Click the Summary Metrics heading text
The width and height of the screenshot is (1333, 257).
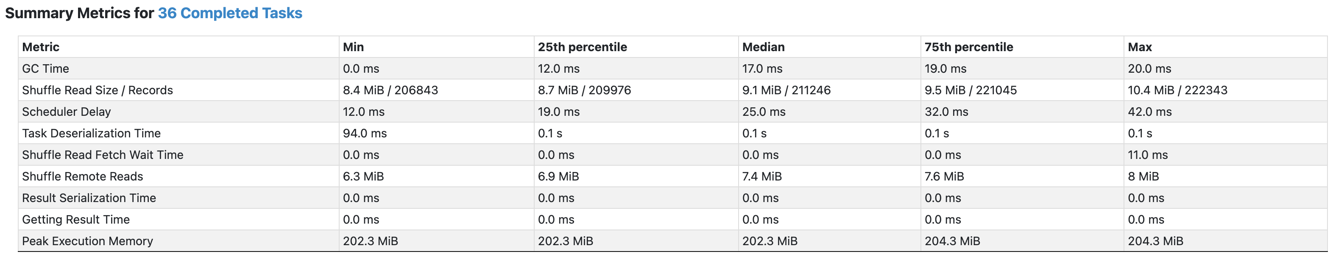click(78, 14)
